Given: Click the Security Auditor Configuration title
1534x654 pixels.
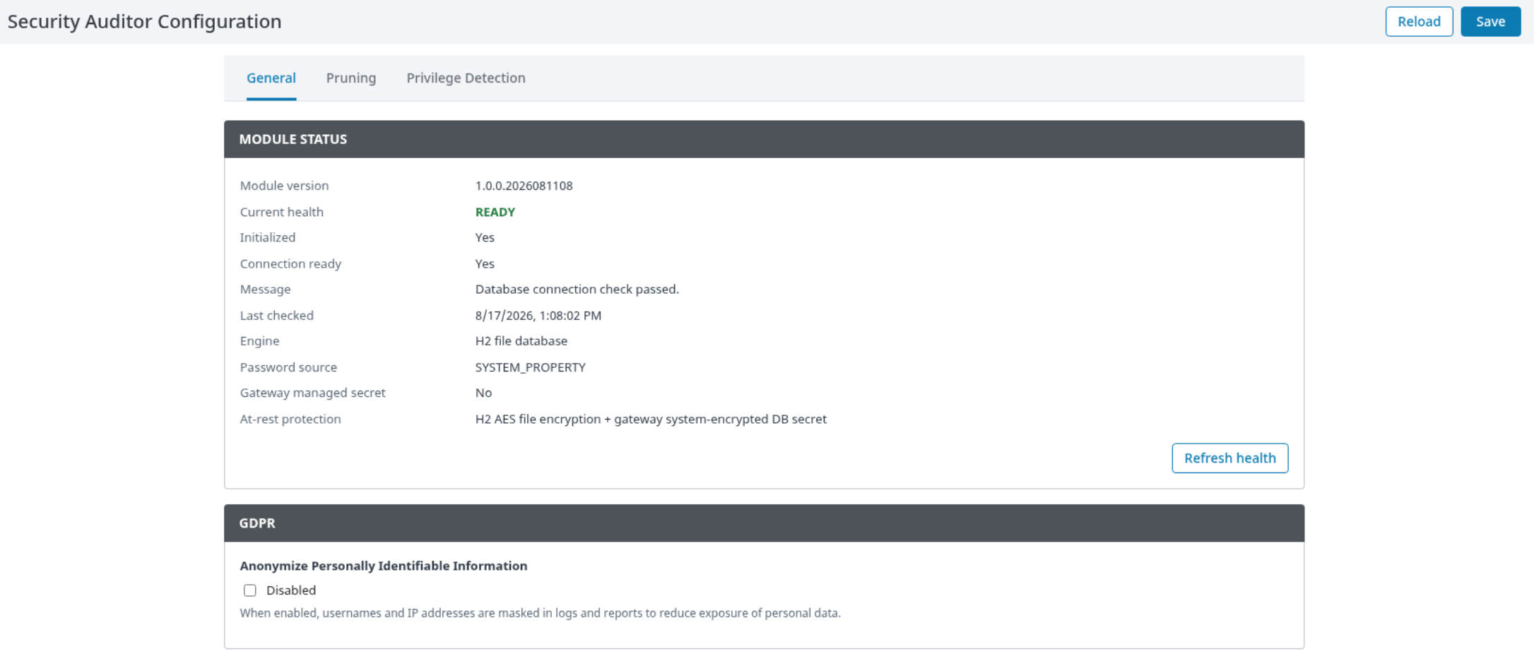Looking at the screenshot, I should pyautogui.click(x=144, y=21).
